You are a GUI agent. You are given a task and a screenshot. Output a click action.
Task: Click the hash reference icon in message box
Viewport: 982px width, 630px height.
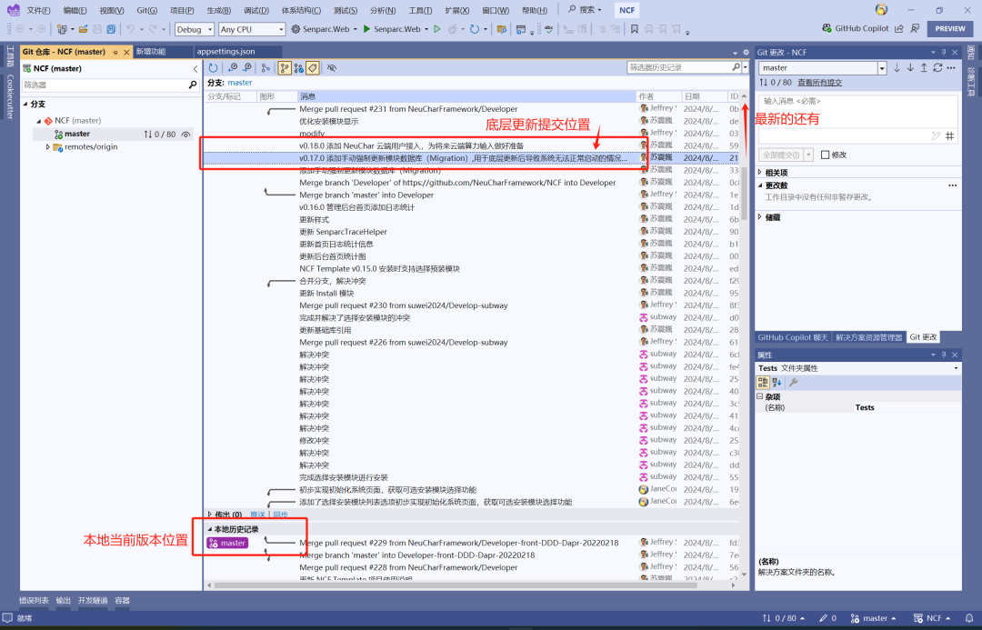click(x=950, y=135)
